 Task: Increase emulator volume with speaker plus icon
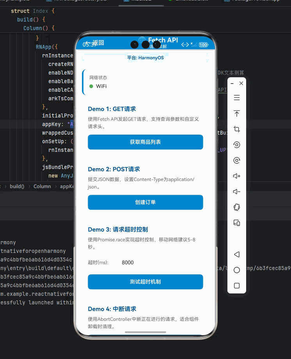pyautogui.click(x=237, y=176)
